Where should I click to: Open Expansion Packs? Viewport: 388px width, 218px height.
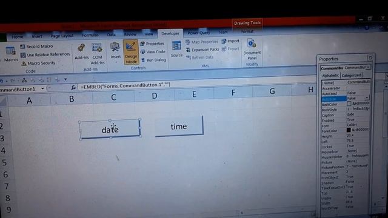coord(202,50)
